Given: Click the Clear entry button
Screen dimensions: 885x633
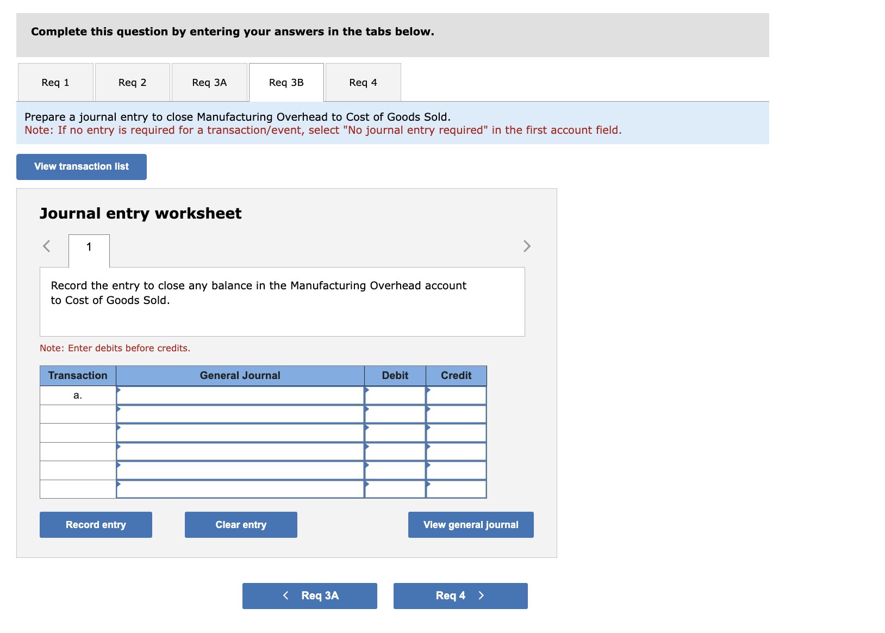Looking at the screenshot, I should pyautogui.click(x=240, y=524).
